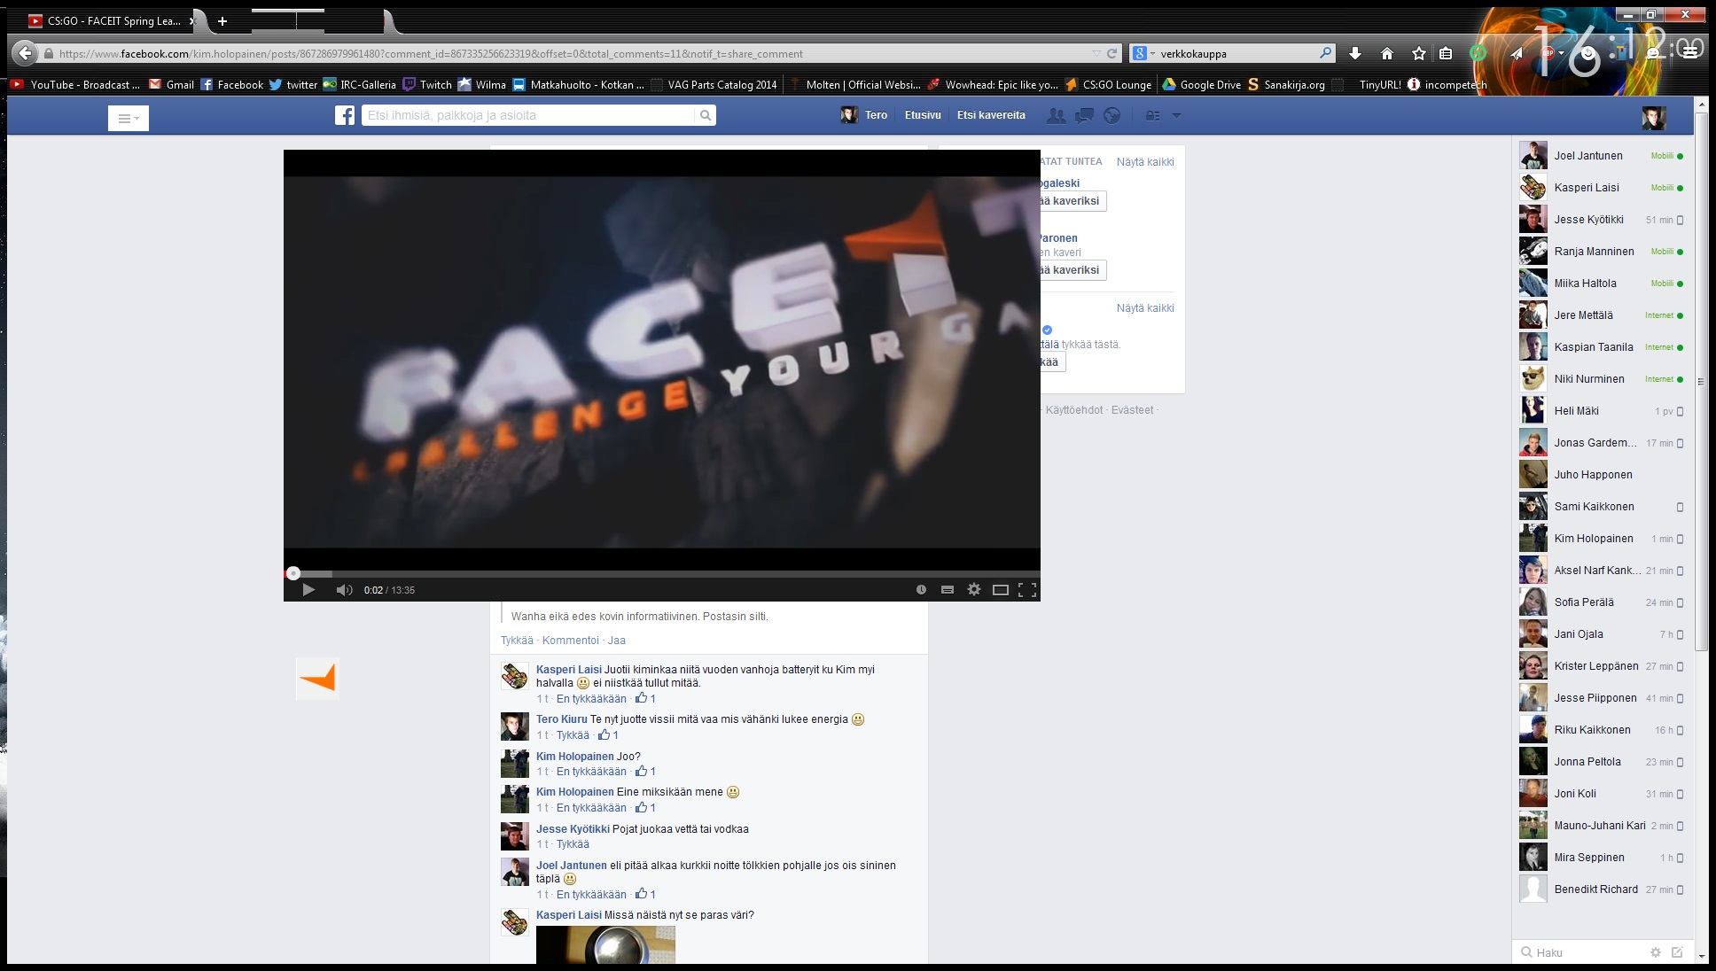Unlike Kasperi Laisi's batteryit comment
The height and width of the screenshot is (971, 1716).
[x=591, y=699]
